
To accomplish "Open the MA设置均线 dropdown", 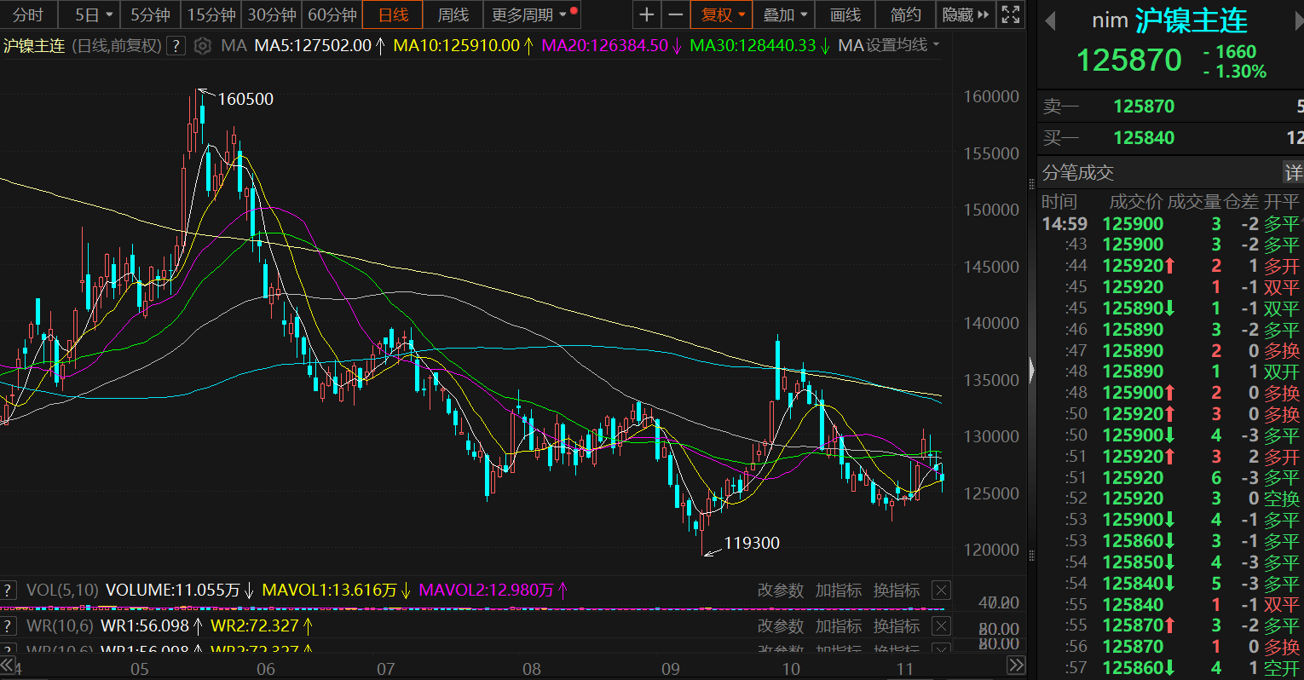I will pyautogui.click(x=888, y=45).
